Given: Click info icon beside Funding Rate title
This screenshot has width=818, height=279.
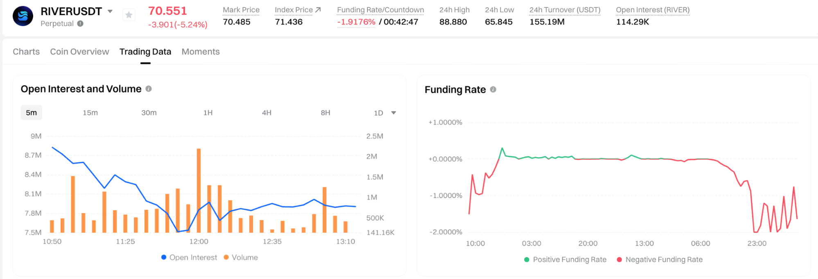Looking at the screenshot, I should 493,90.
